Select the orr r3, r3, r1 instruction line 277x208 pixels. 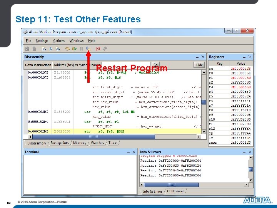tap(115, 122)
